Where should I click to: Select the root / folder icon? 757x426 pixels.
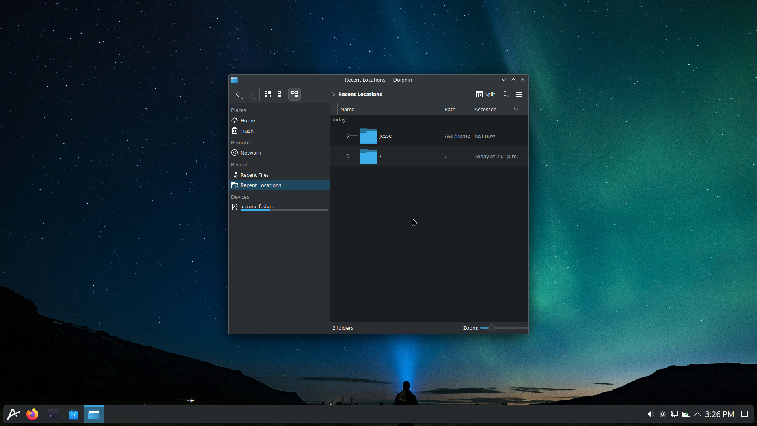coord(369,156)
